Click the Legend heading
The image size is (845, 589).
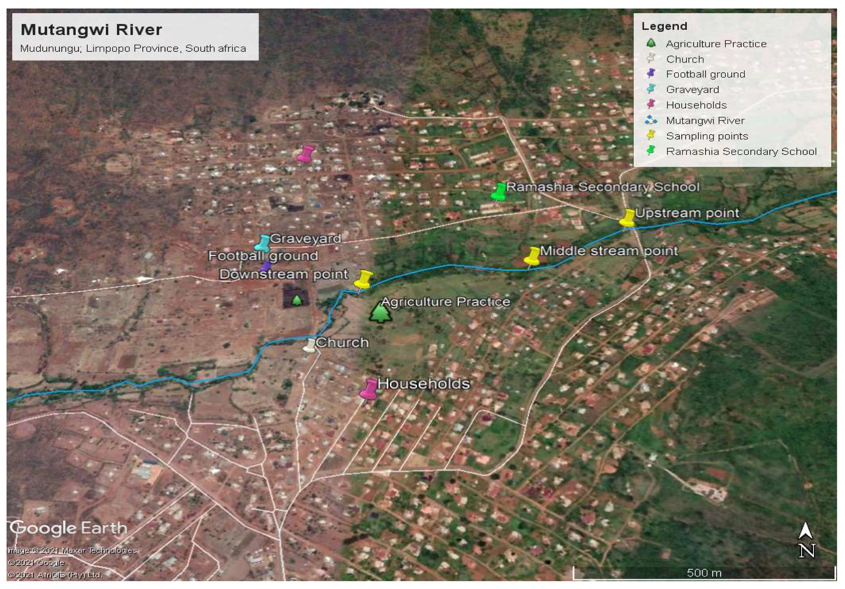(664, 26)
